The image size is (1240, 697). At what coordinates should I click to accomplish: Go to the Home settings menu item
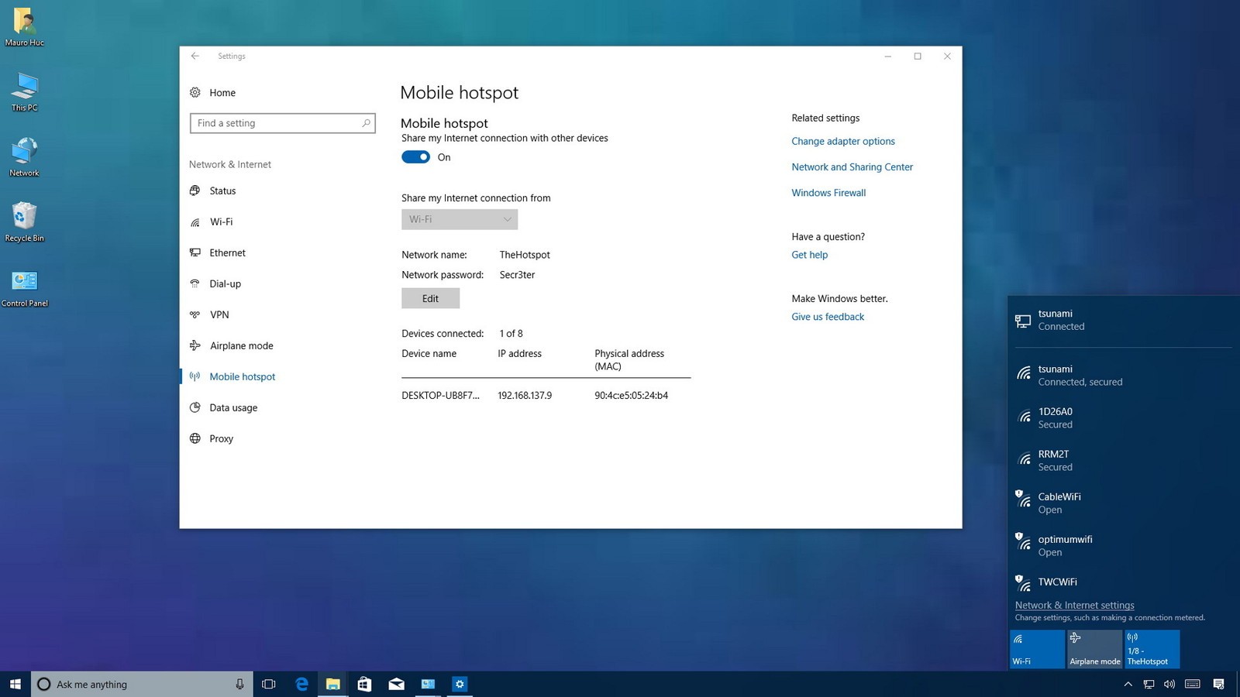(x=222, y=92)
